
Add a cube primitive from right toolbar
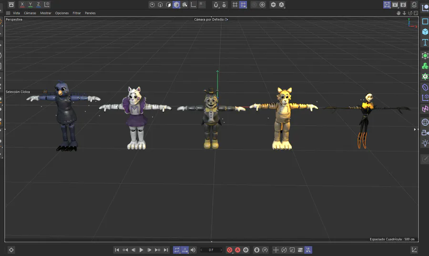(x=425, y=32)
